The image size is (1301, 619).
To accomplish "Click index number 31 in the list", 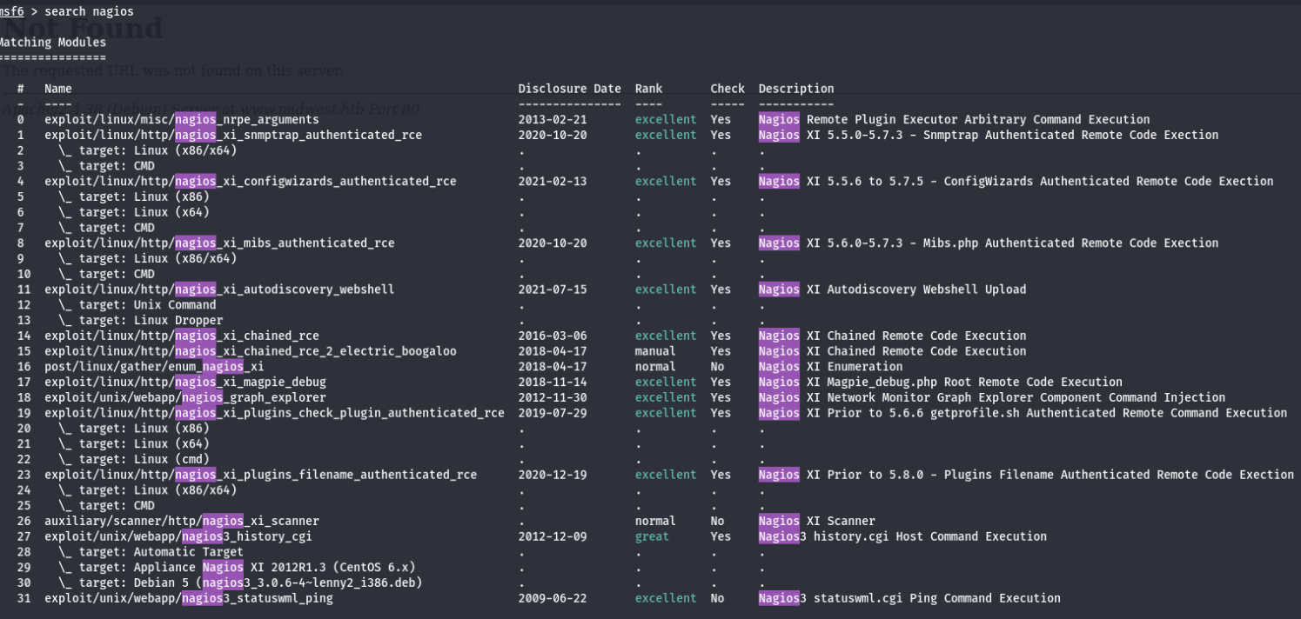I will point(23,598).
